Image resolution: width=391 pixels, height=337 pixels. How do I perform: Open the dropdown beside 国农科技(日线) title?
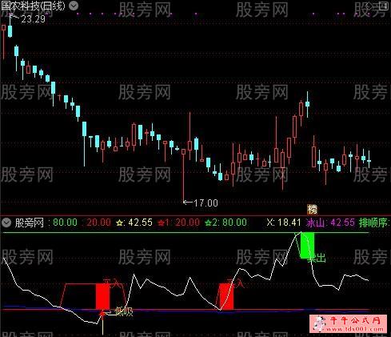click(x=74, y=6)
